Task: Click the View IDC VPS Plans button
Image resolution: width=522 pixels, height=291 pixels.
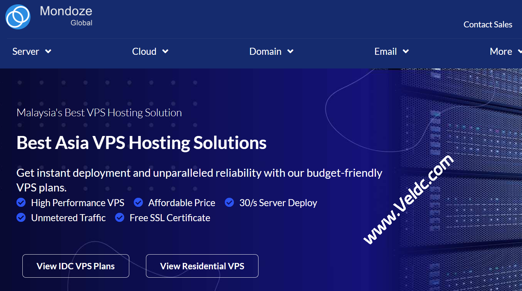Action: click(75, 266)
